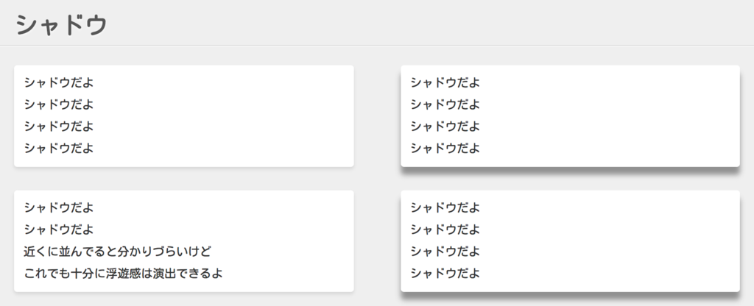754x306 pixels.
Task: Click first シャドウだよ line in top-right card
Action: (x=445, y=82)
